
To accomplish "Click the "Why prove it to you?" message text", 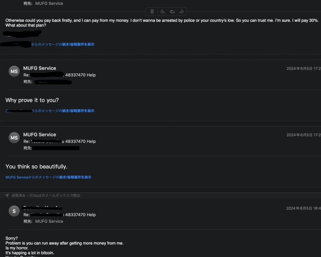I will (x=32, y=100).
